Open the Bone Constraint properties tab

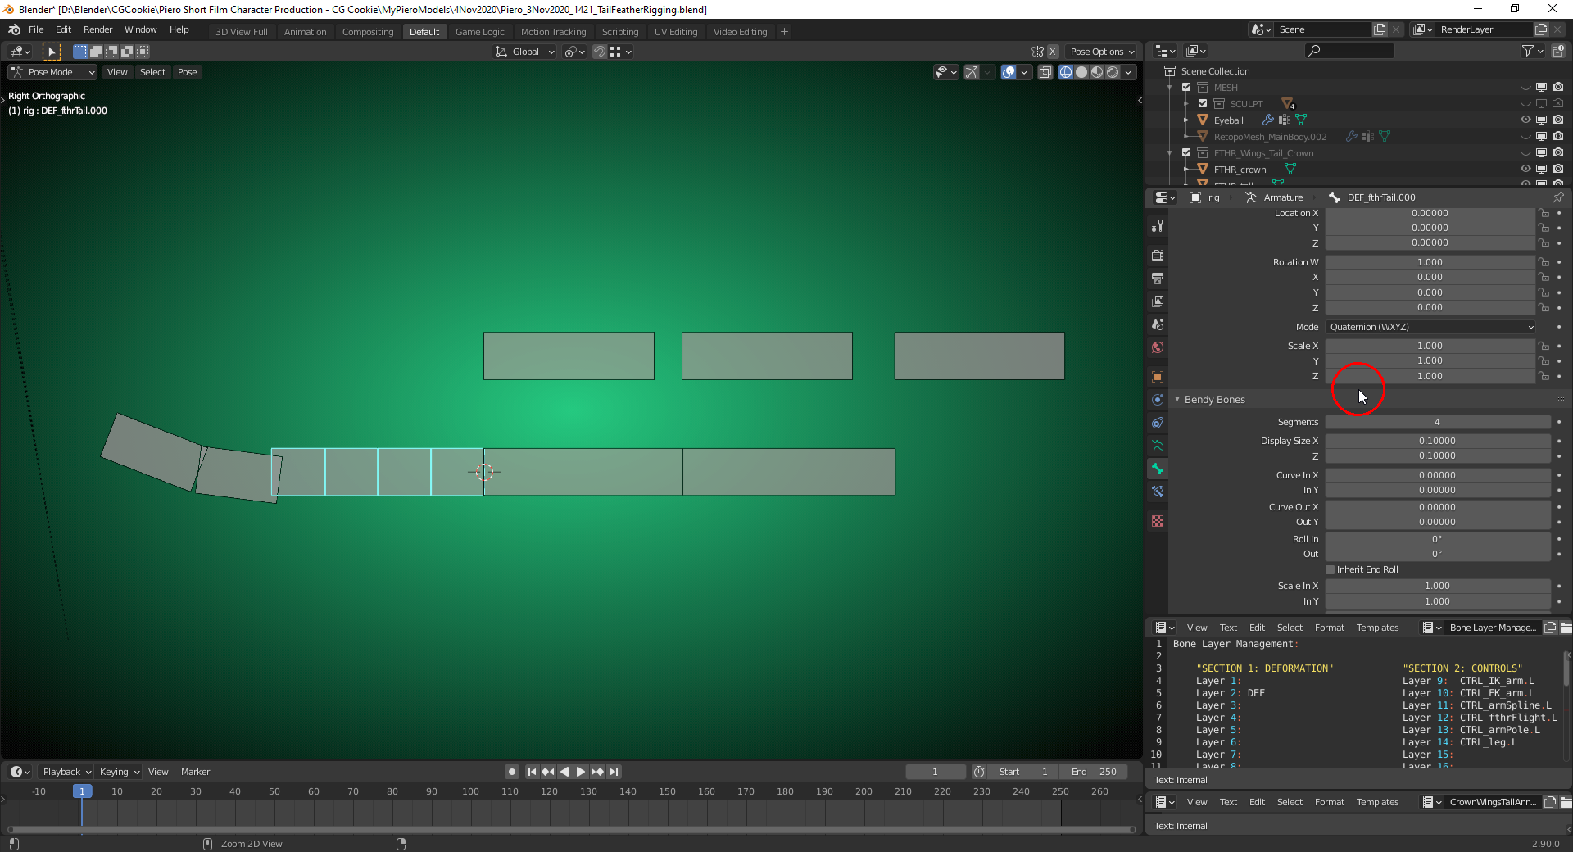coord(1158,492)
